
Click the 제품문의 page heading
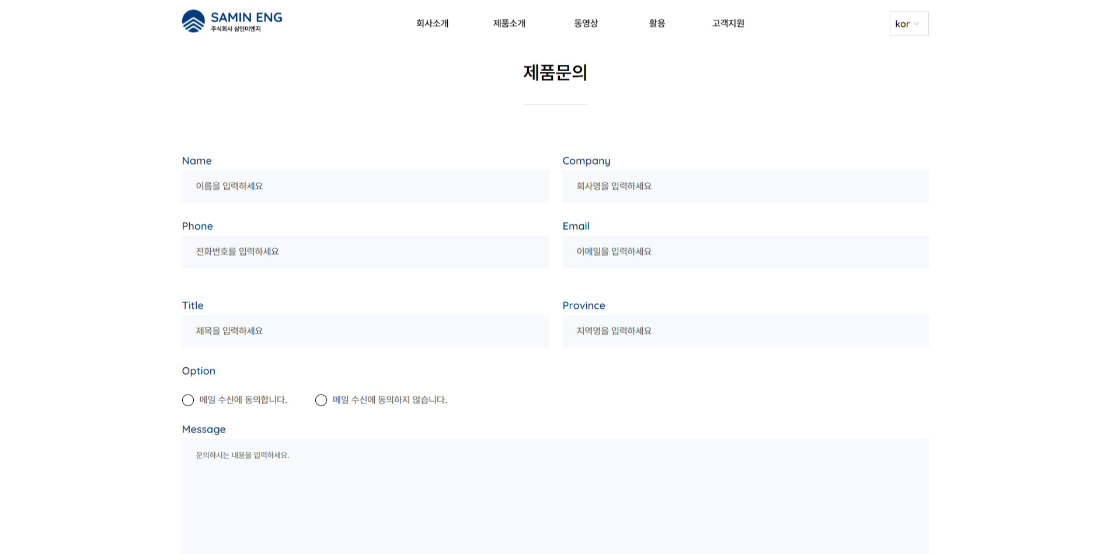click(x=555, y=72)
